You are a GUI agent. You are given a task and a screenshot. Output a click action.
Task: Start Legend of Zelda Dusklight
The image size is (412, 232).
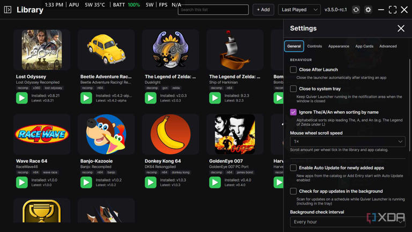click(x=151, y=98)
